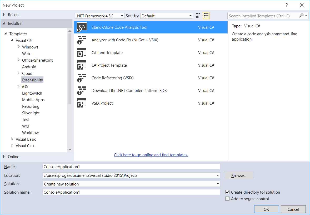Toggle the list view button

(206, 16)
